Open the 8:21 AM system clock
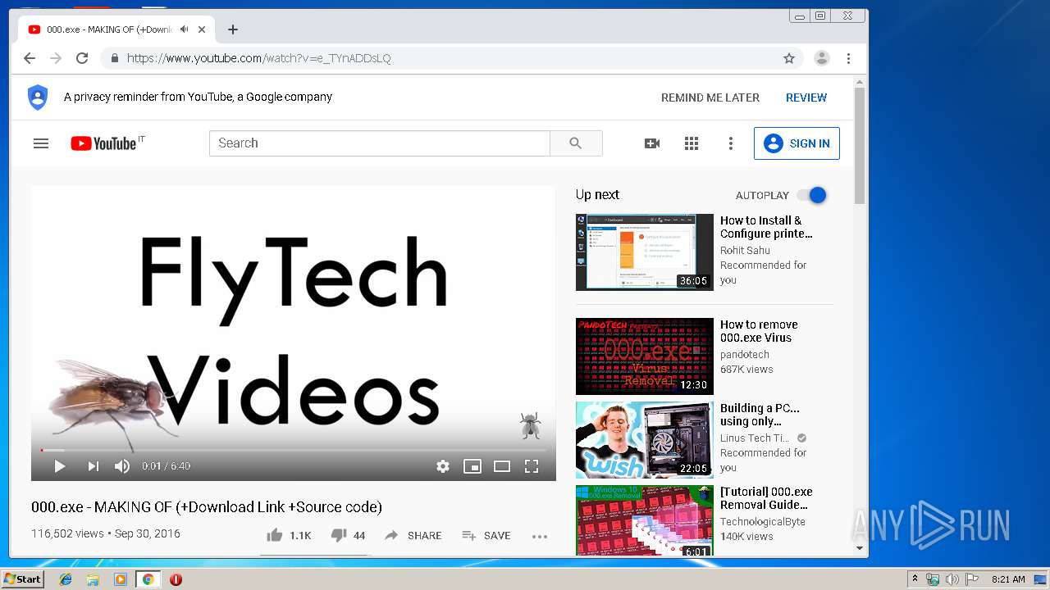Screen dimensions: 1050x590 coord(1008,579)
